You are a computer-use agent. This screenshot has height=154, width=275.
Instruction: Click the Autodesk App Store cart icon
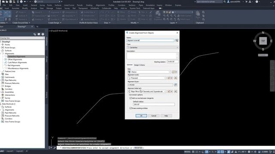246,2
